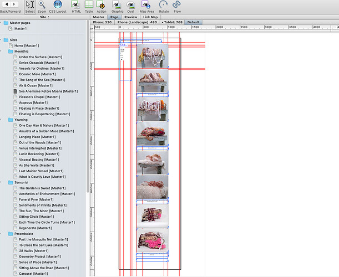Viewport: 339px width, 277px height.
Task: Select Venus Interrupted [Master1] page
Action: [x=40, y=148]
